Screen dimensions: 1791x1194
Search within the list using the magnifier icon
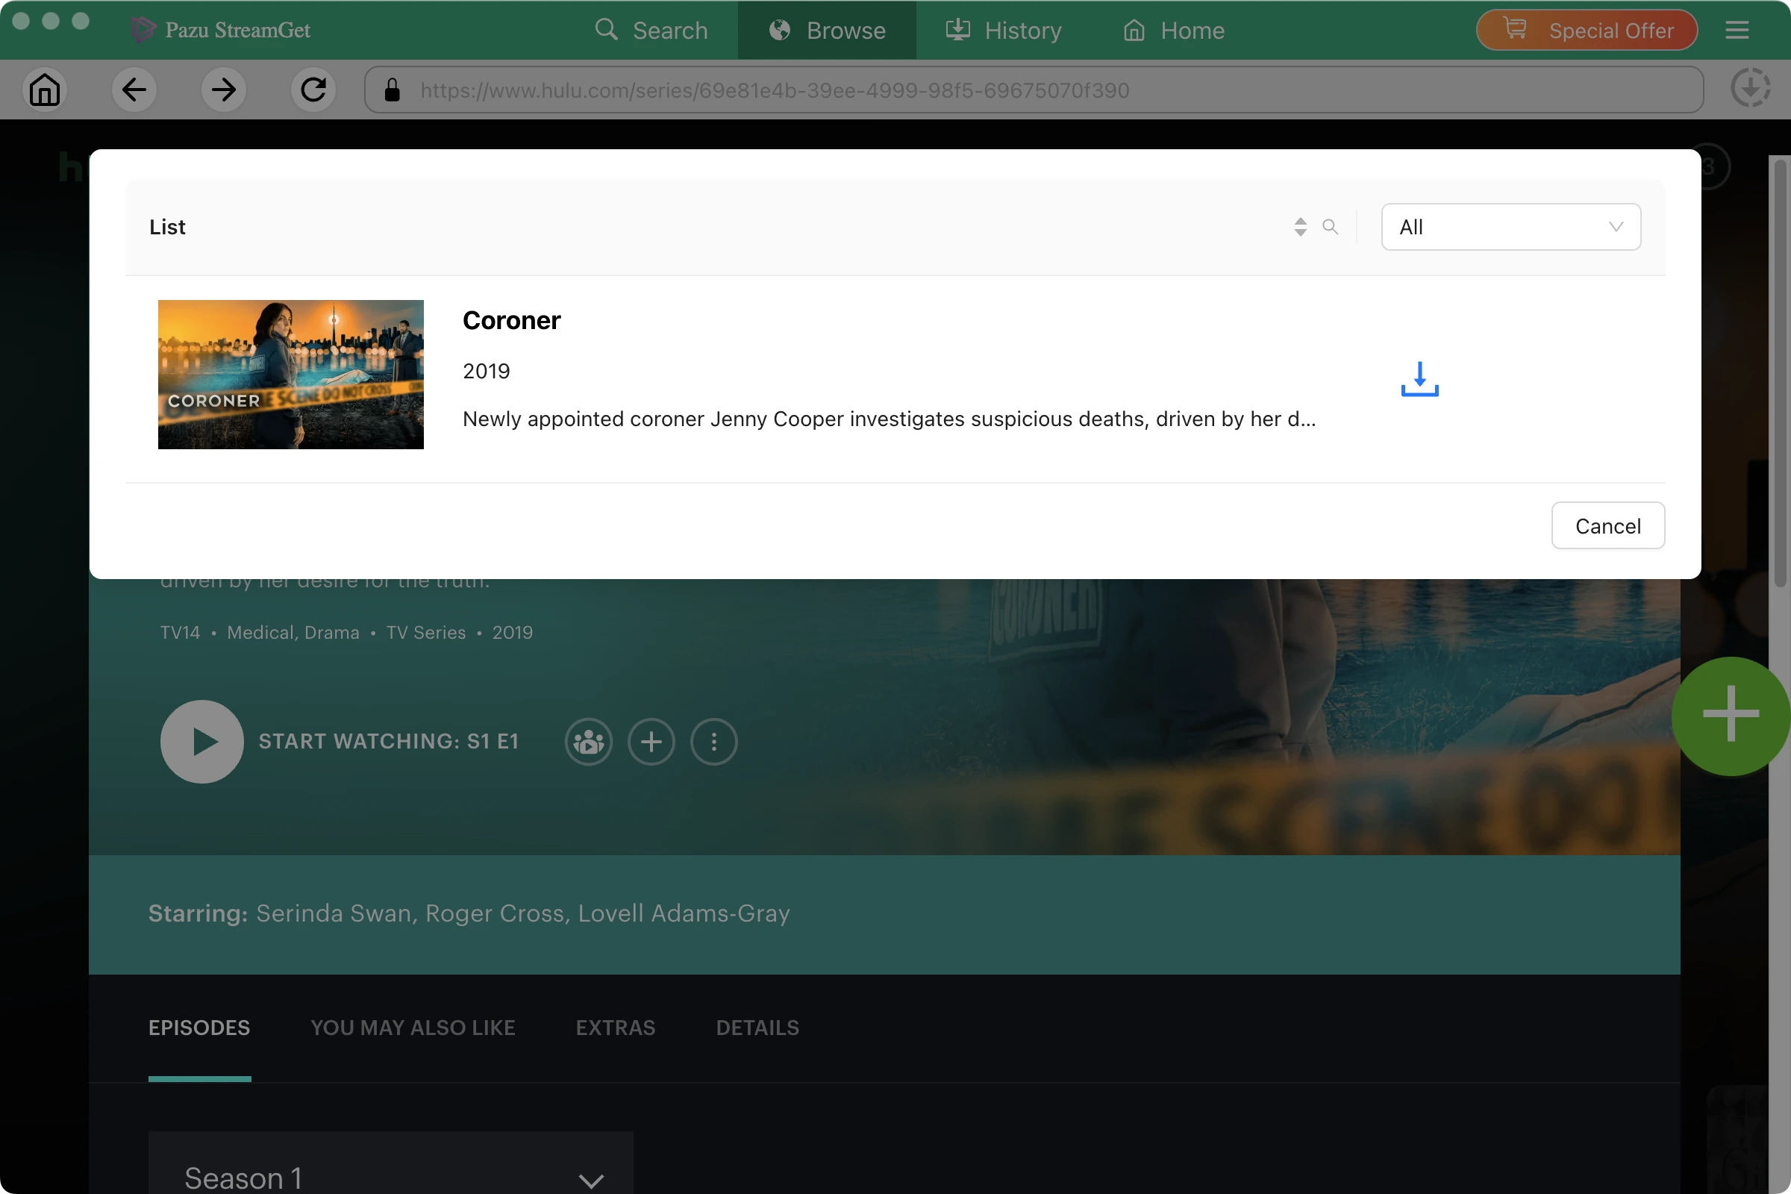click(x=1331, y=227)
